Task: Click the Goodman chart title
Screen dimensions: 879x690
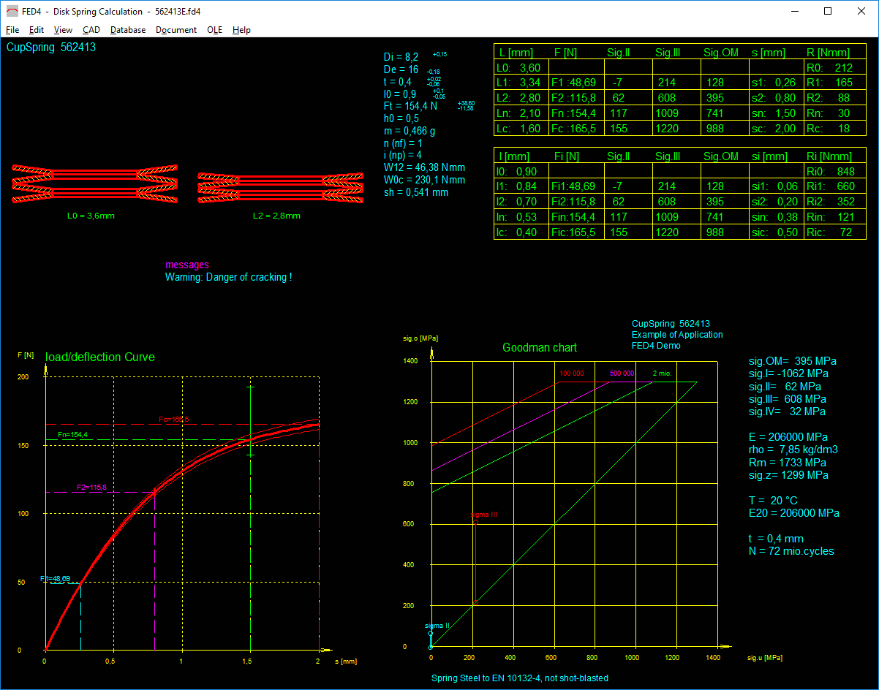Action: (x=539, y=348)
